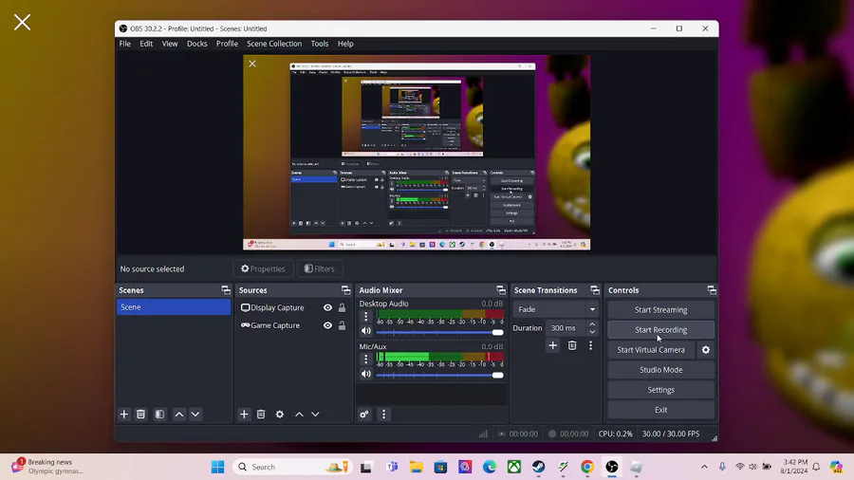Open the Fade transition dropdown
The width and height of the screenshot is (854, 480).
[x=555, y=309]
